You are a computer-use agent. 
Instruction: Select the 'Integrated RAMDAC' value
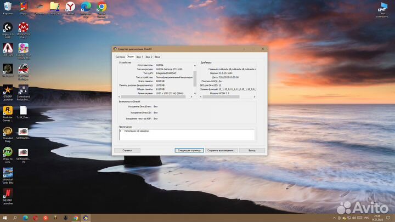(166, 73)
